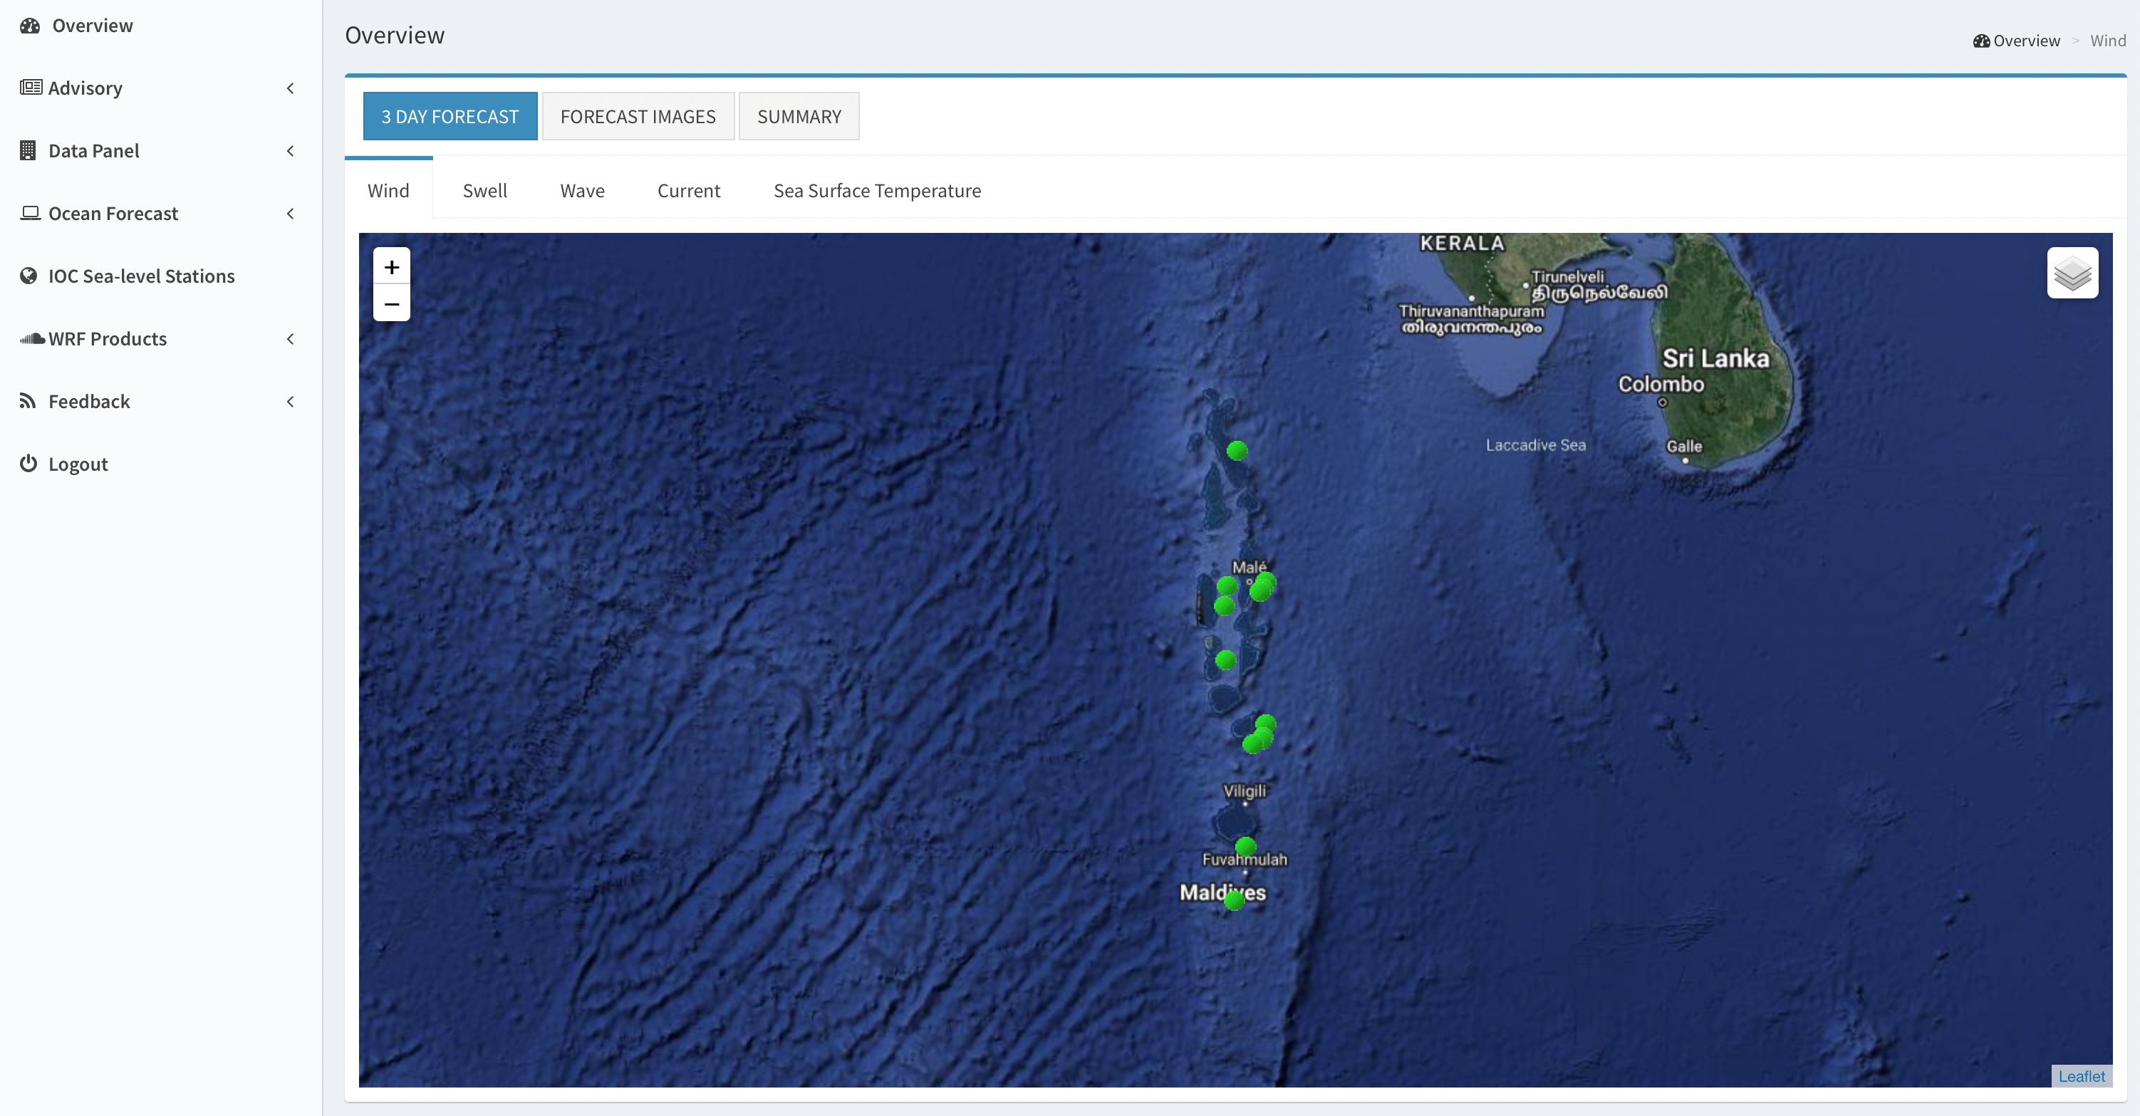Open the Sea Surface Temperature tab
The width and height of the screenshot is (2140, 1116).
click(876, 190)
